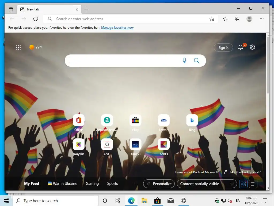Open File Explorer from taskbar
The image size is (274, 206).
tap(144, 201)
